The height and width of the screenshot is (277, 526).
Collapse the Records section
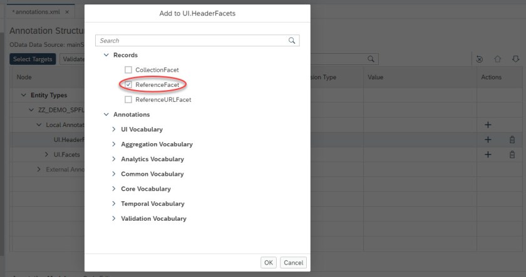pos(106,55)
